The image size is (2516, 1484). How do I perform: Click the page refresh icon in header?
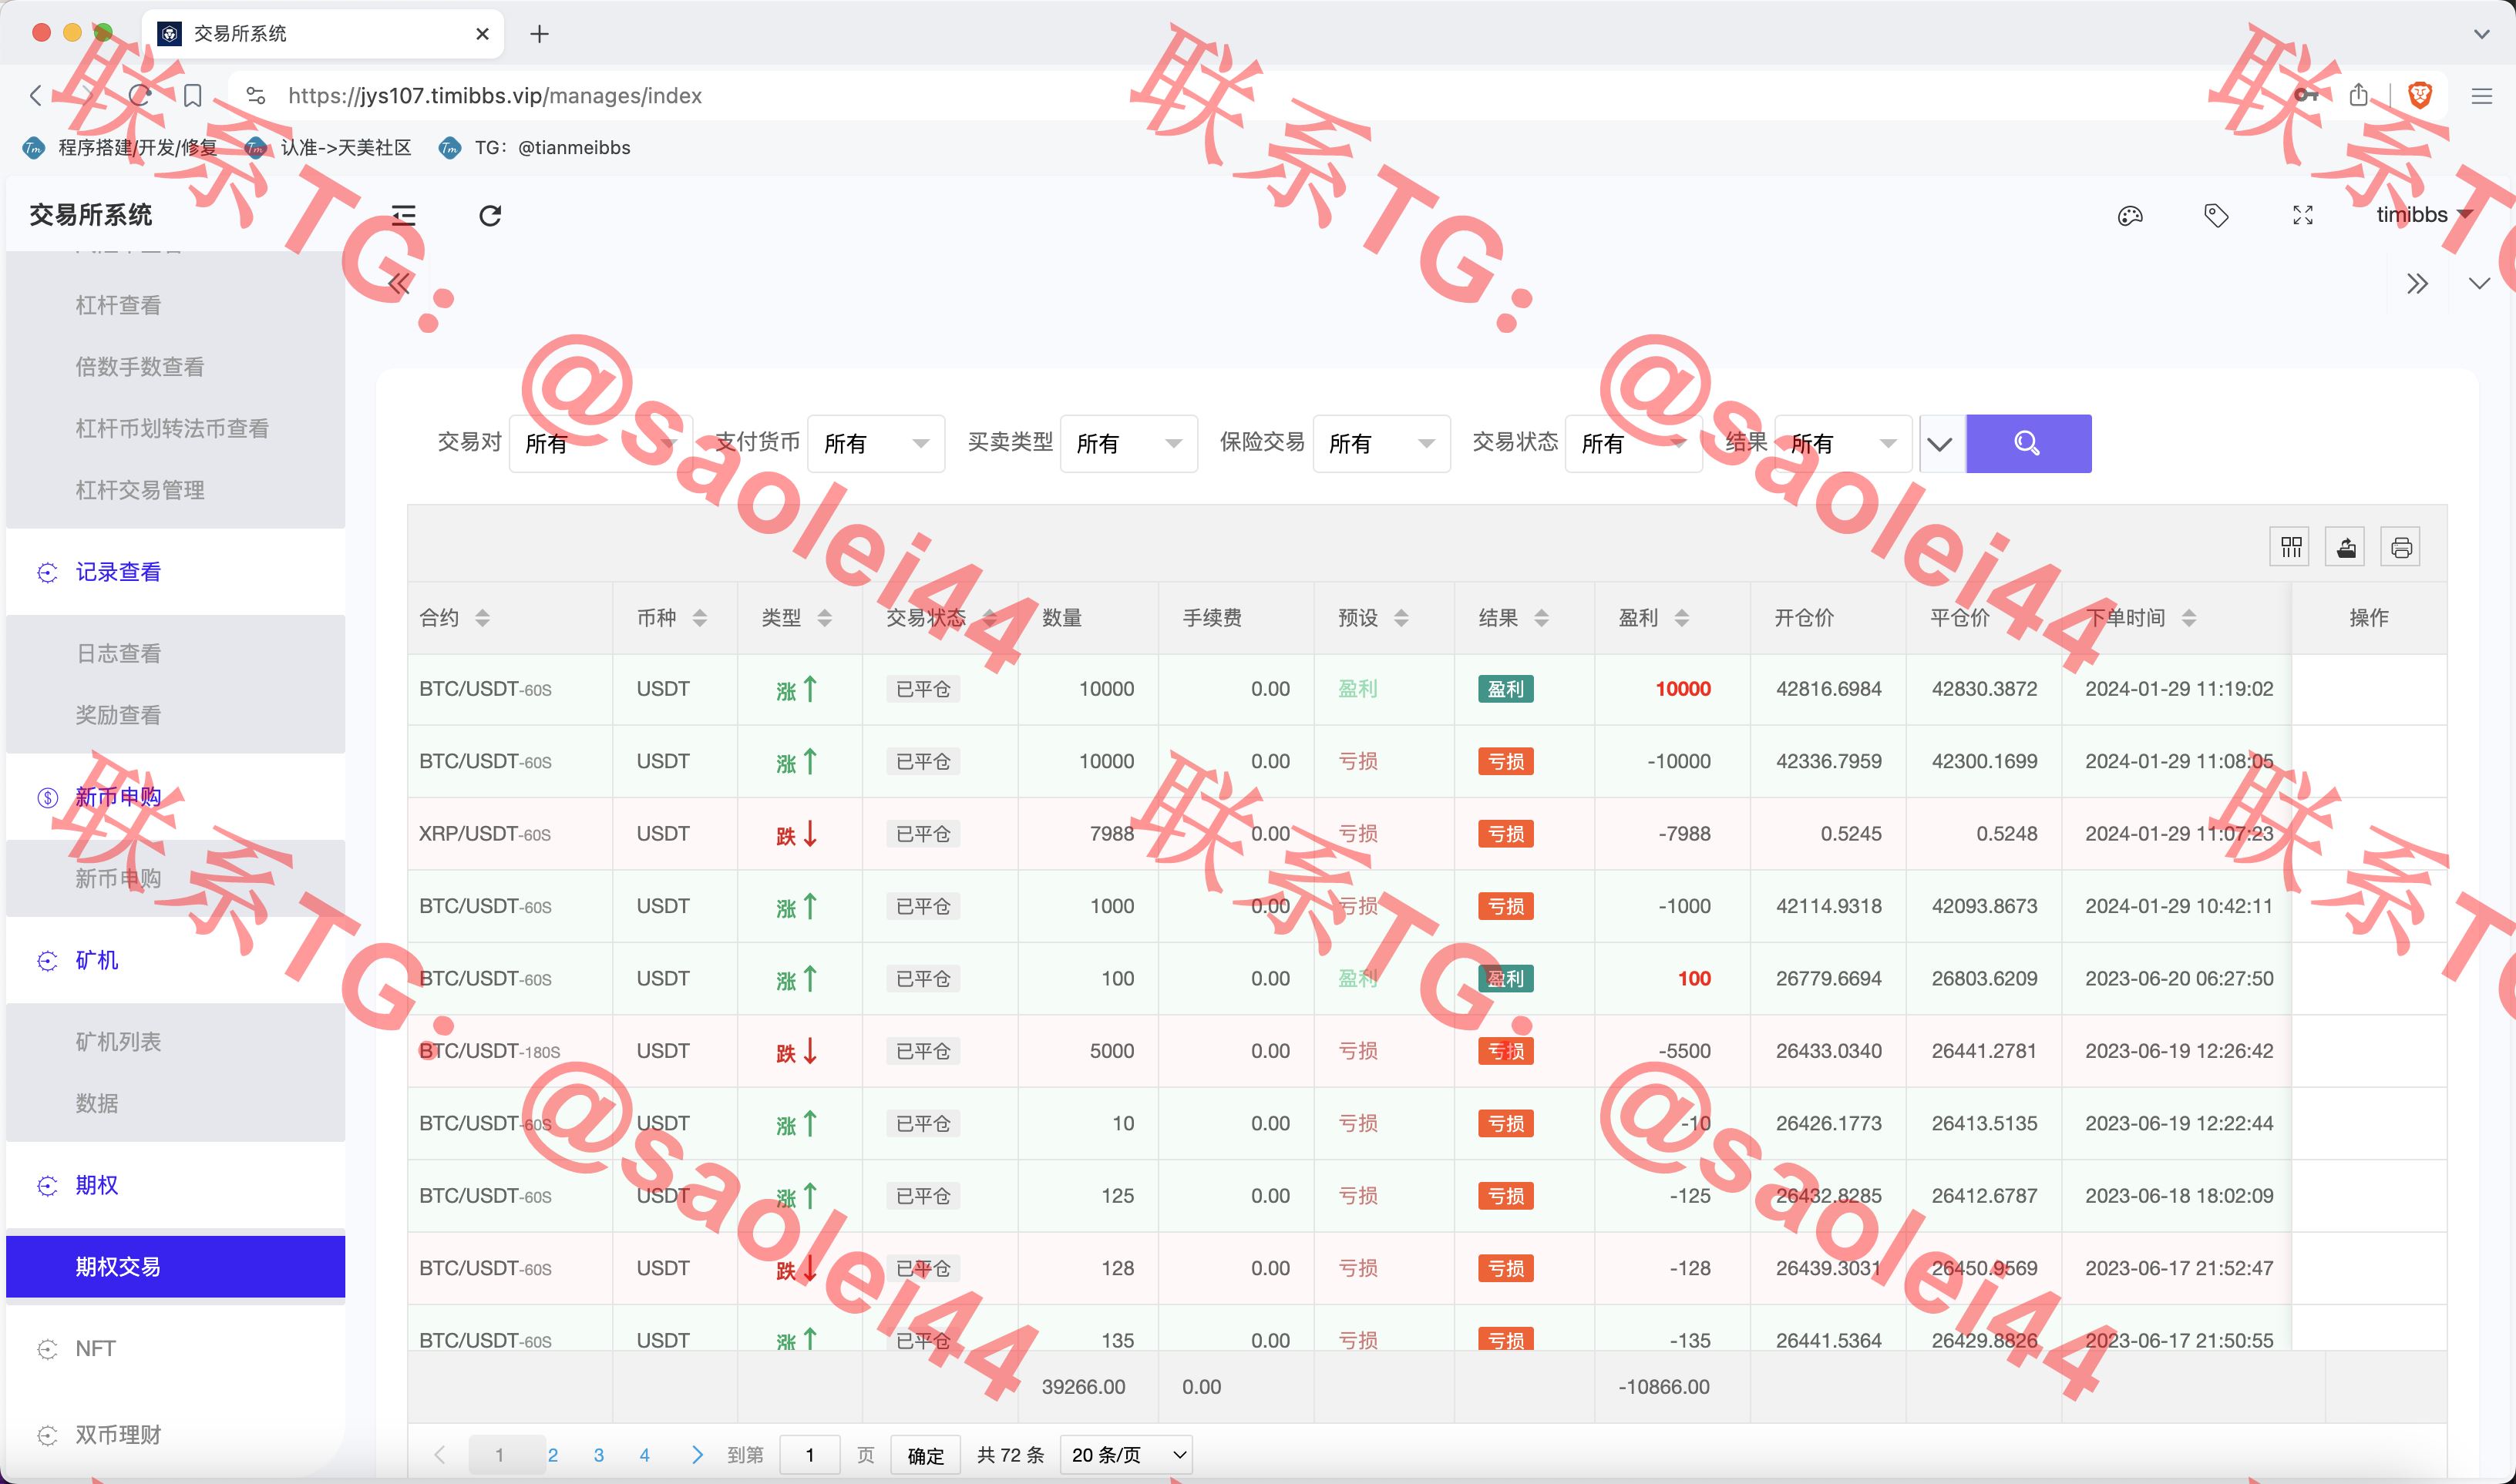tap(490, 216)
